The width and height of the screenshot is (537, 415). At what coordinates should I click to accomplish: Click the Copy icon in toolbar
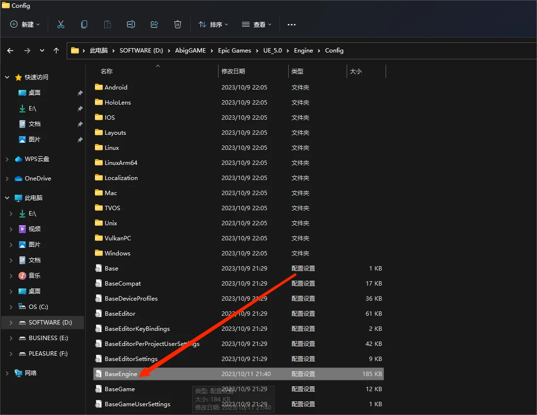click(84, 24)
